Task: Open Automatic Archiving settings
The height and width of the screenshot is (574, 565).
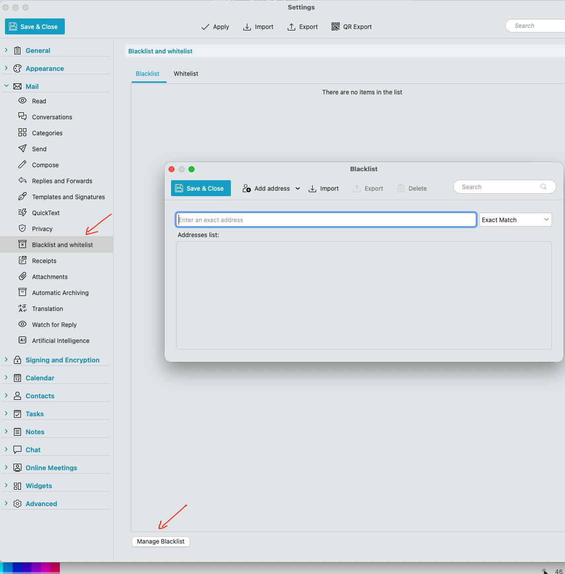Action: pos(60,293)
